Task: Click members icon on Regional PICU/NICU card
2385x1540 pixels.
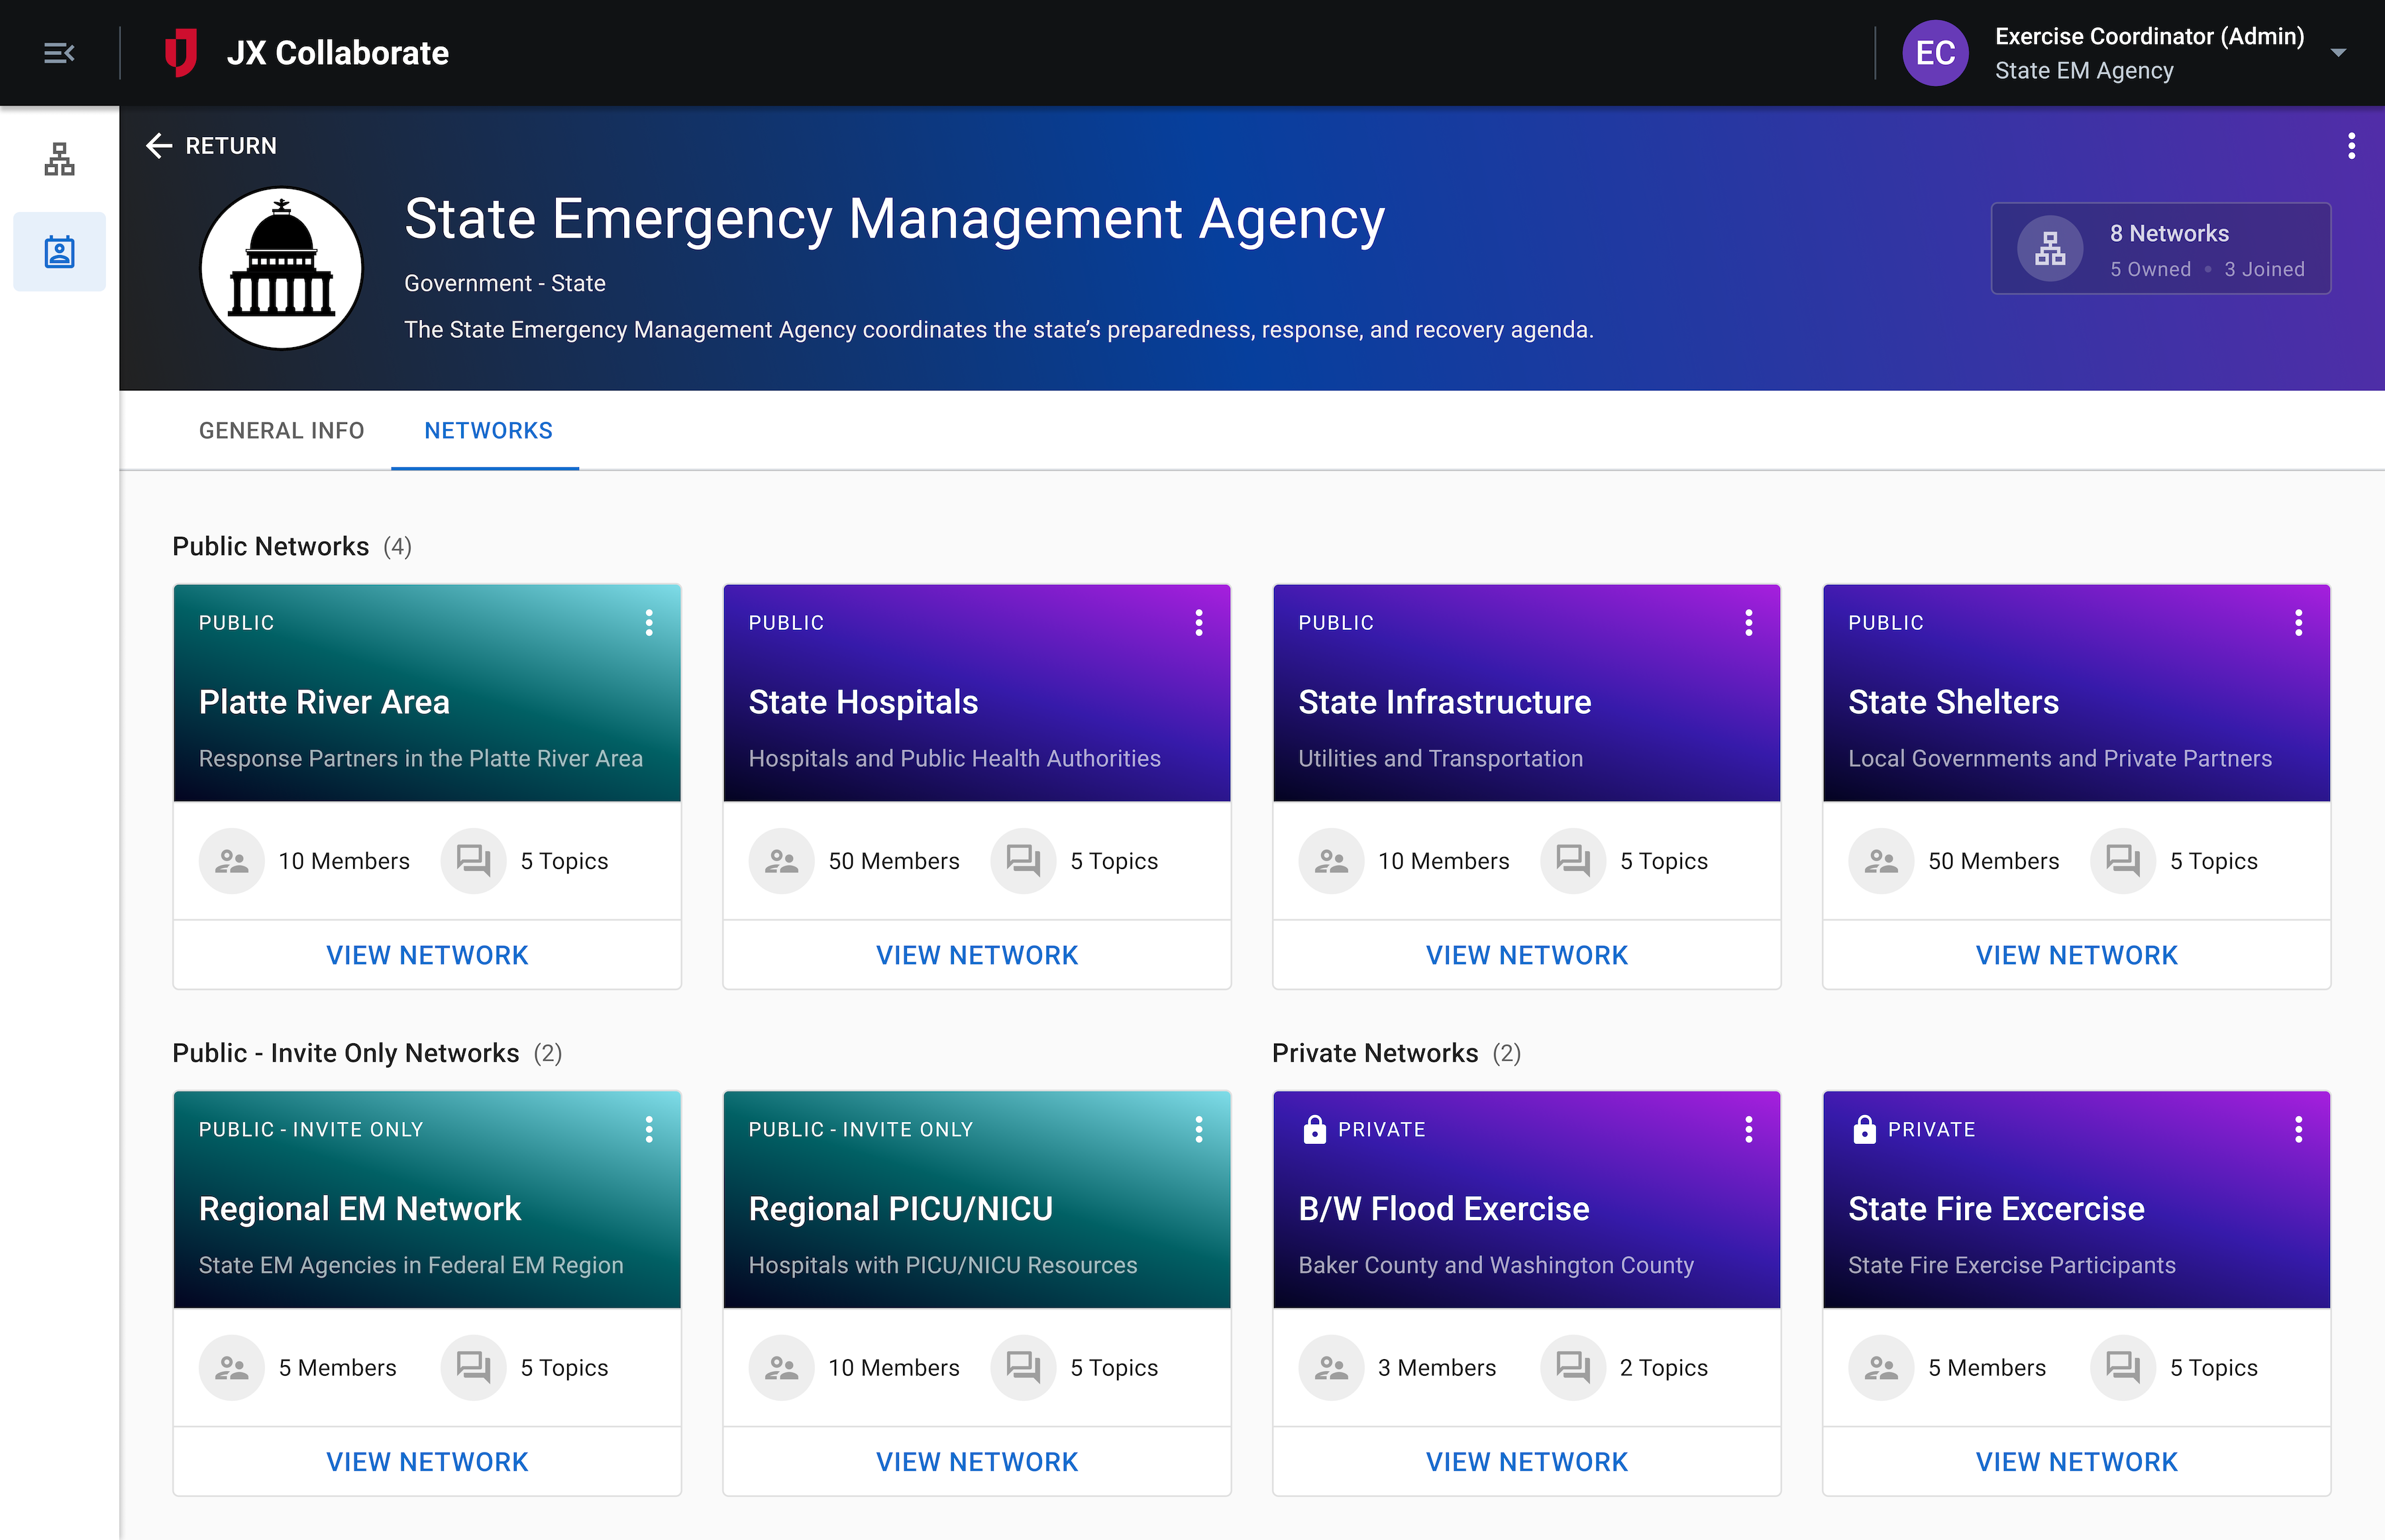Action: click(781, 1368)
